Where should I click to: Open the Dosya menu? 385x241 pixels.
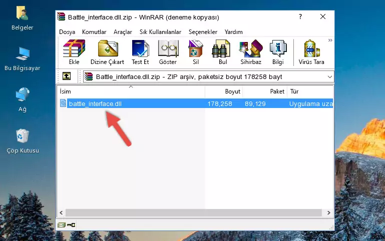67,32
